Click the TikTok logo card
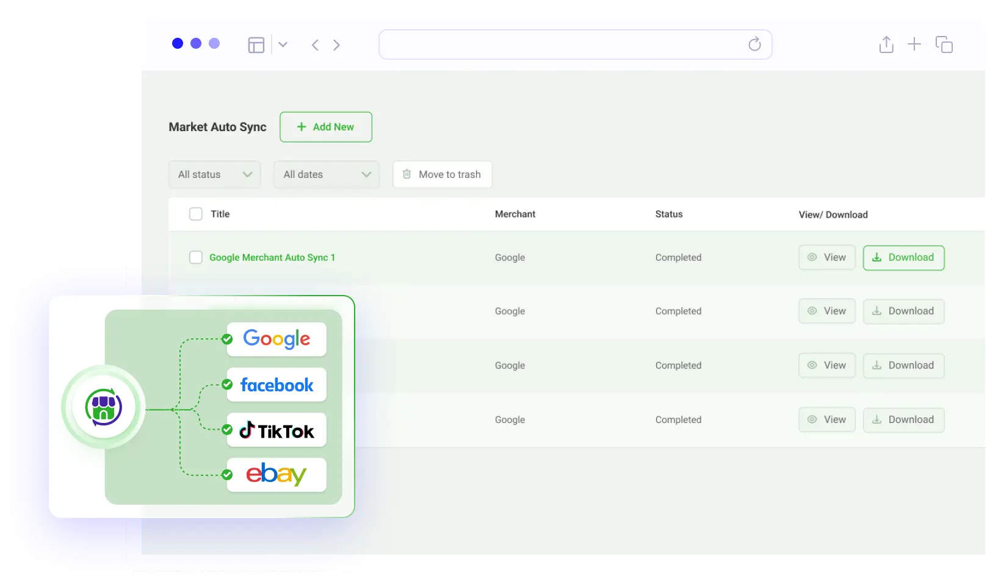Screen dimensions: 1001x579 click(276, 430)
